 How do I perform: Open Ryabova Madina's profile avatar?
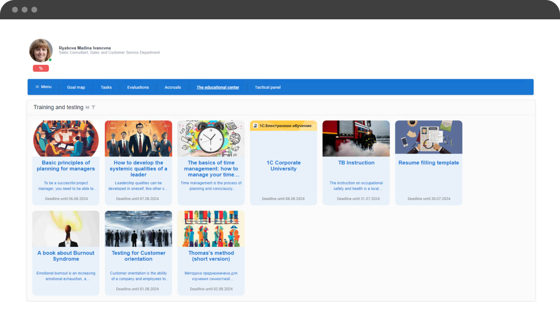(x=41, y=50)
